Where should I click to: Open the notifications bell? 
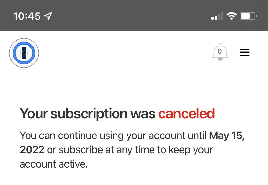(x=220, y=53)
